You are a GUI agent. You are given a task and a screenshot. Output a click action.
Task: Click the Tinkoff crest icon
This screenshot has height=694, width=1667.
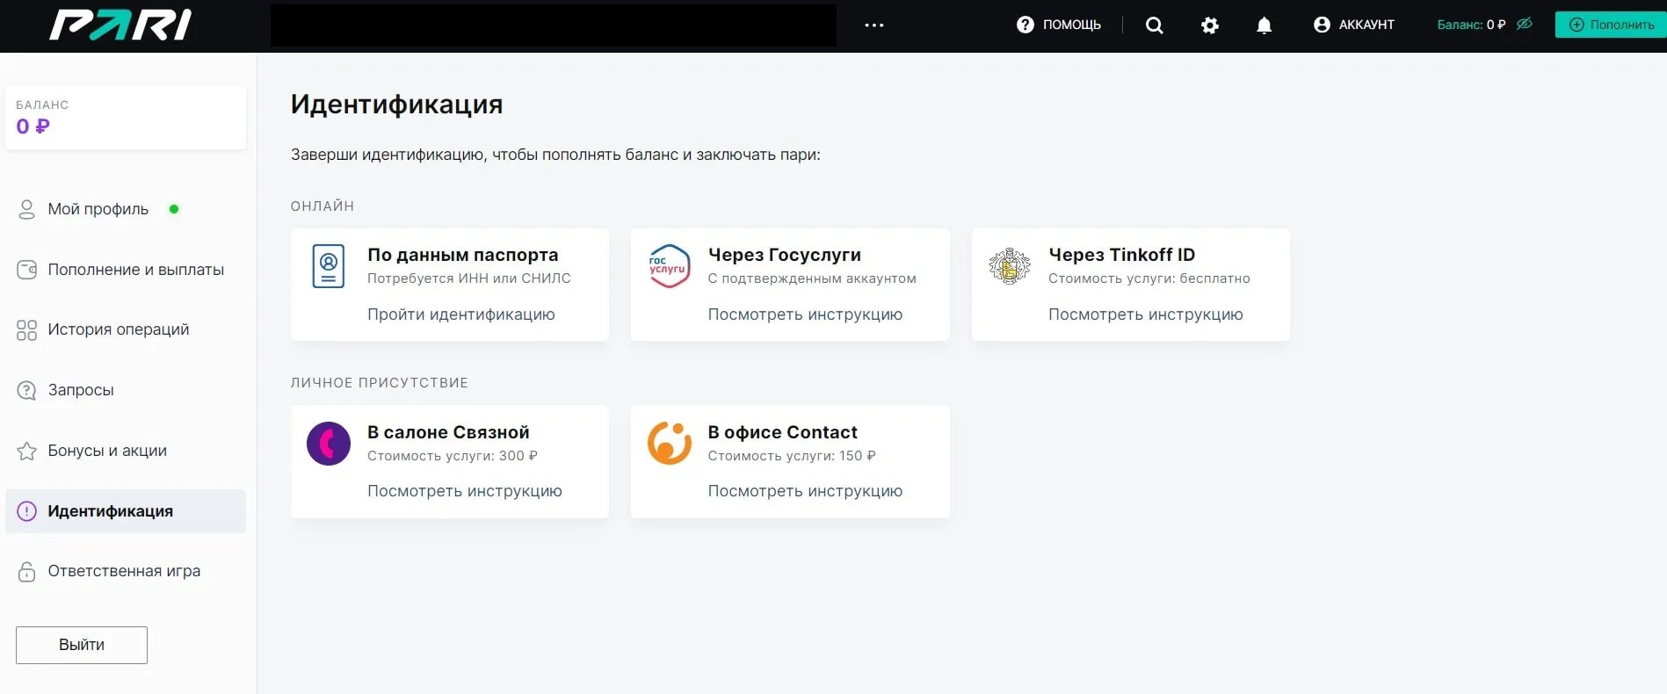point(1010,266)
